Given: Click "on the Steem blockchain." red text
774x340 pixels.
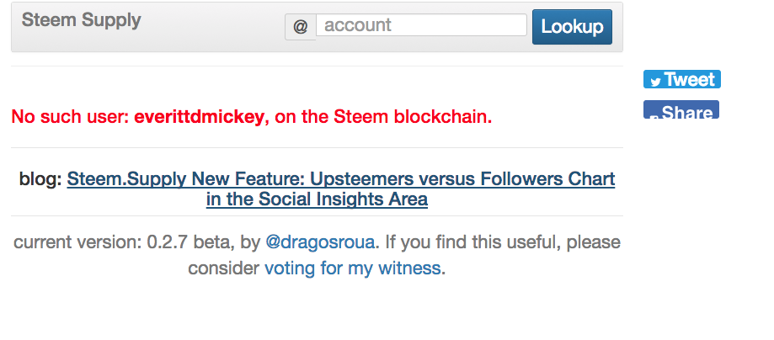Looking at the screenshot, I should pyautogui.click(x=383, y=117).
